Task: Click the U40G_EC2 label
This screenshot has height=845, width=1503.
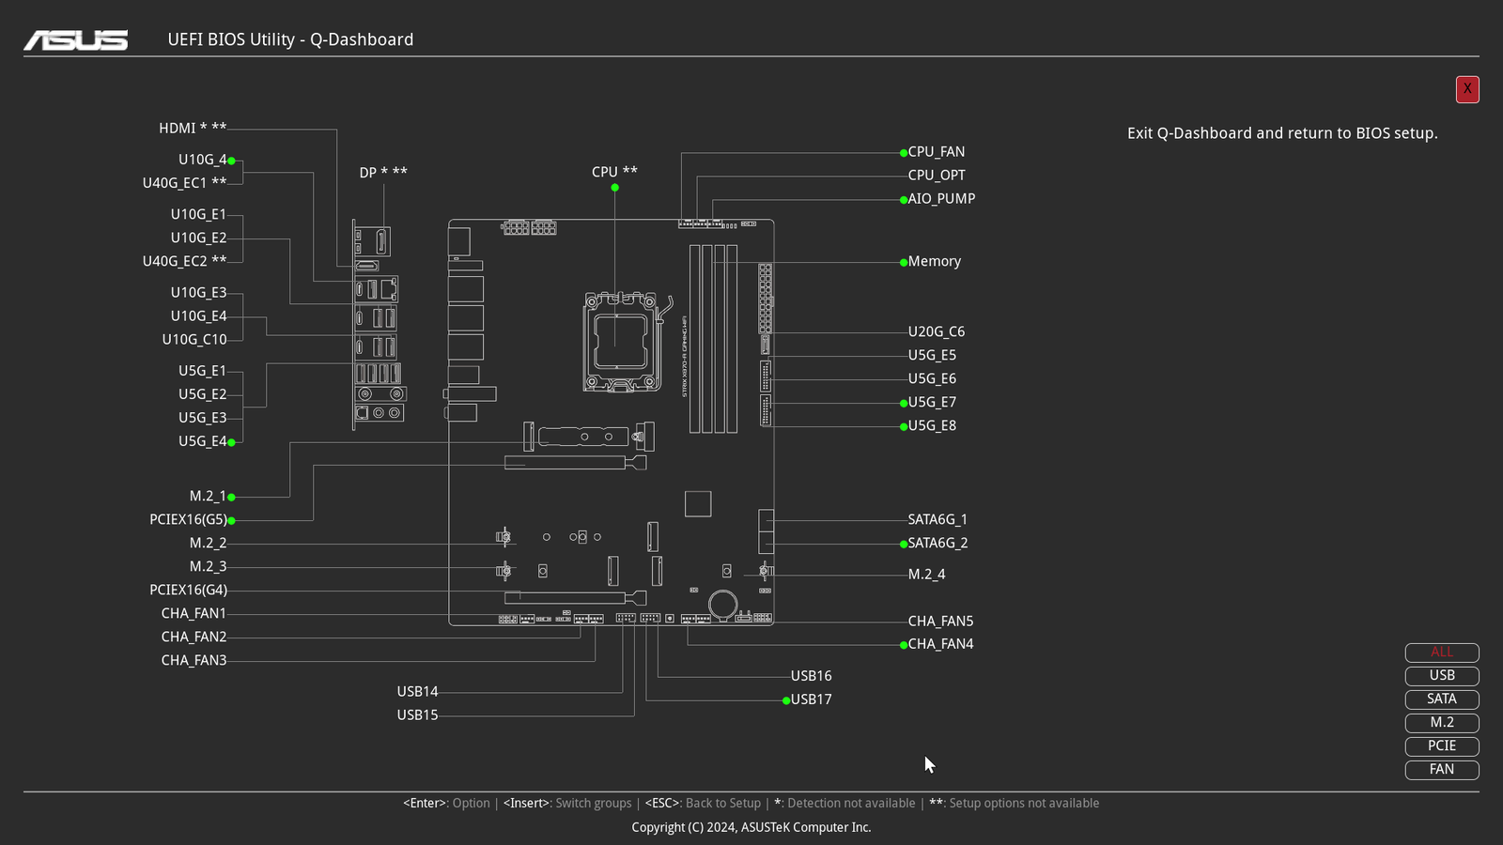Action: click(184, 262)
